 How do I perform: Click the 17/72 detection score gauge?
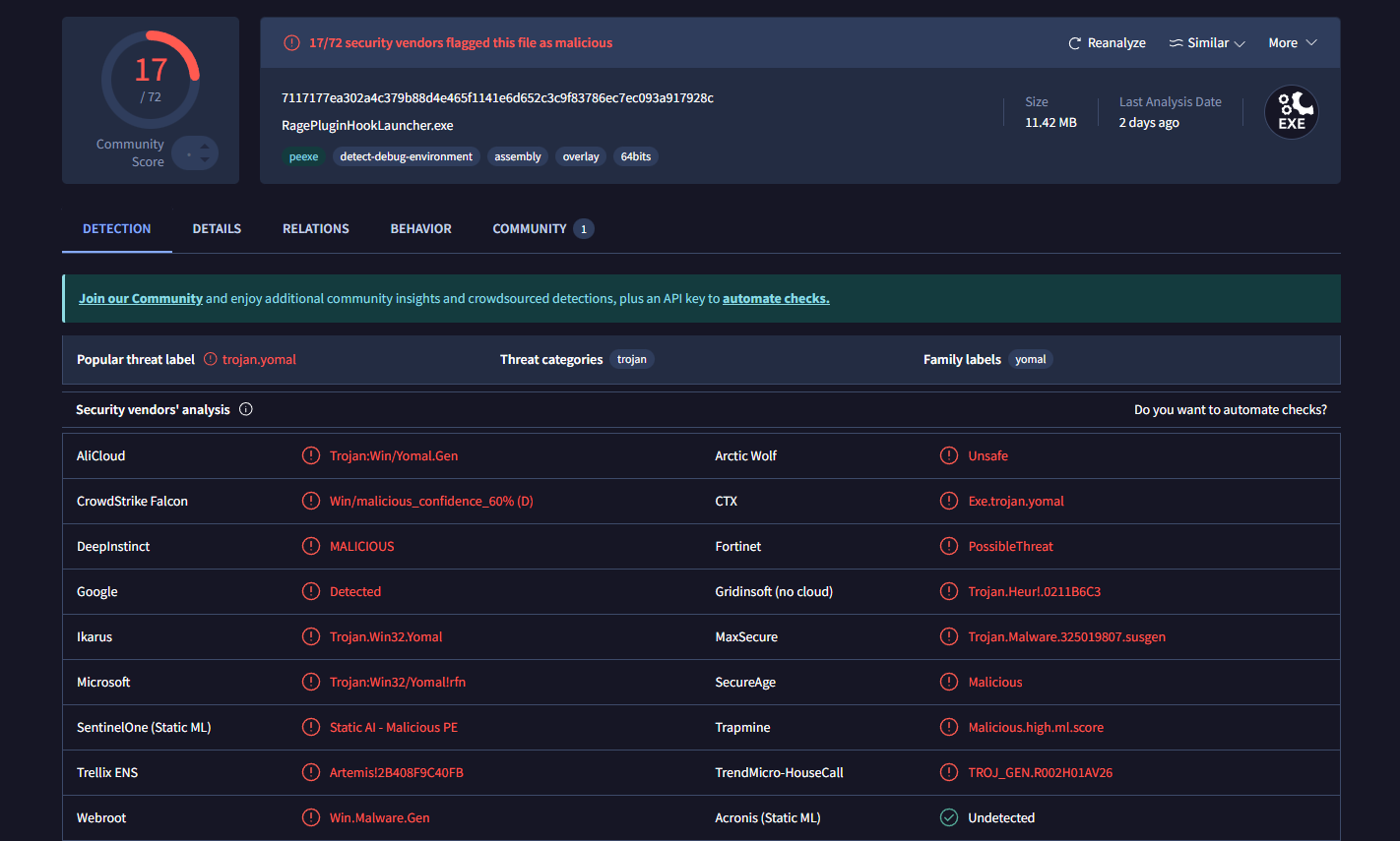151,79
